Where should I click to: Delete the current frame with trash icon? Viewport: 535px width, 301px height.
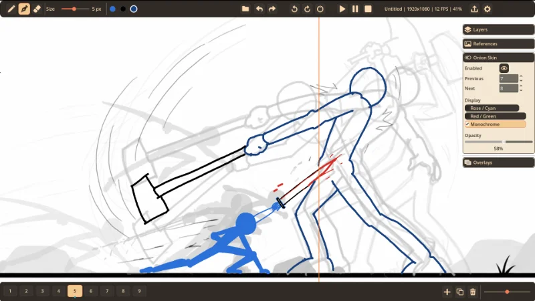(x=473, y=292)
